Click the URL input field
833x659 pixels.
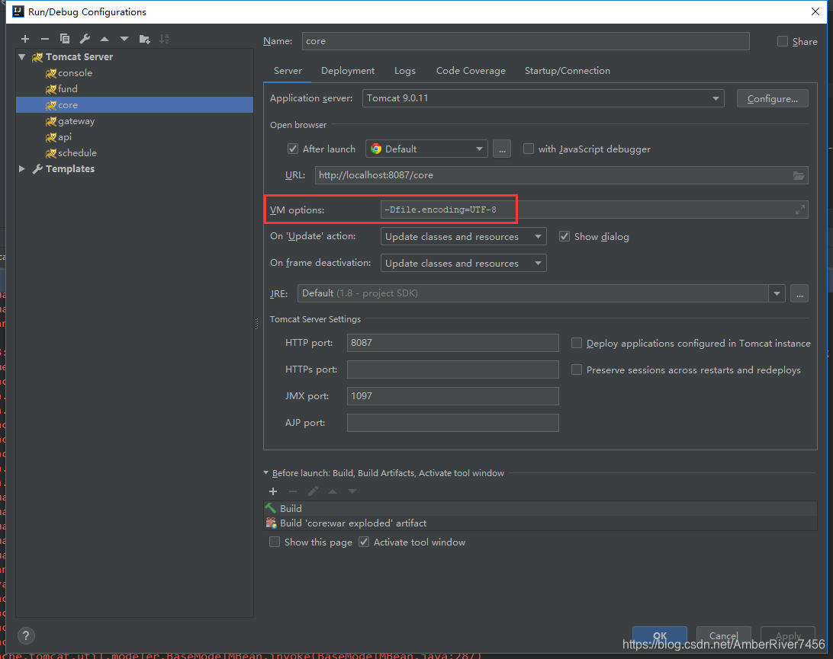[x=561, y=175]
